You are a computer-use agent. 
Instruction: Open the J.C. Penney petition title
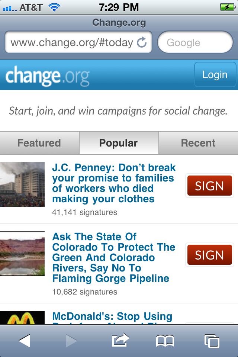coord(114,183)
